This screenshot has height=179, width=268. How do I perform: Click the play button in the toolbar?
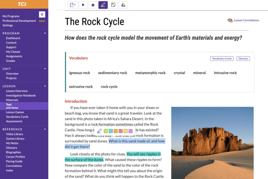coord(83,5)
